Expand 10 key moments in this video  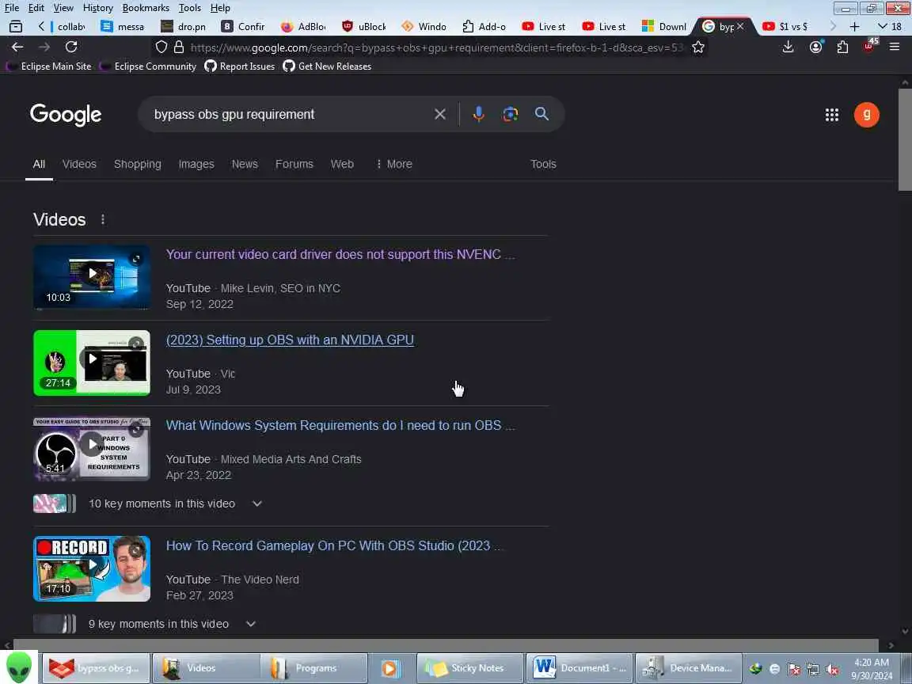257,503
